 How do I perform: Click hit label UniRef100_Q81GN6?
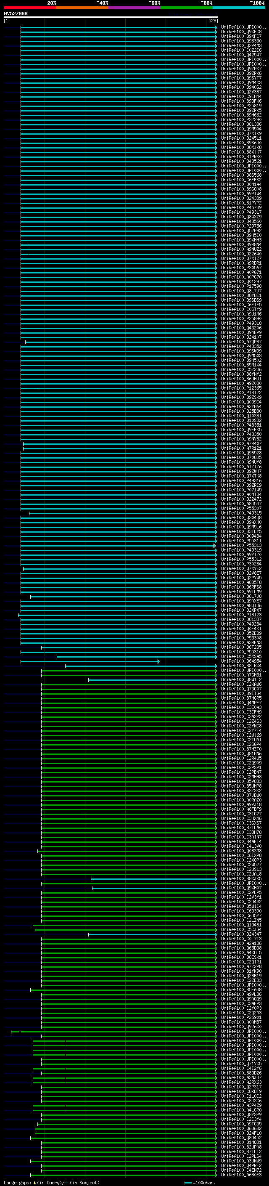pyautogui.click(x=241, y=754)
